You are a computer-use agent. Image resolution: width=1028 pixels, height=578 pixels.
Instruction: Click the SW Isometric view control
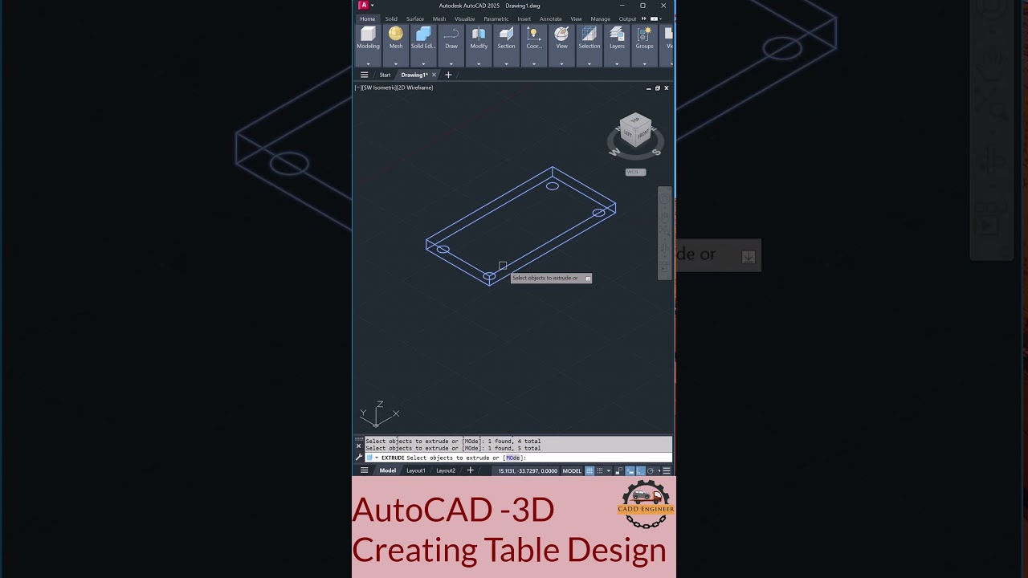(379, 88)
